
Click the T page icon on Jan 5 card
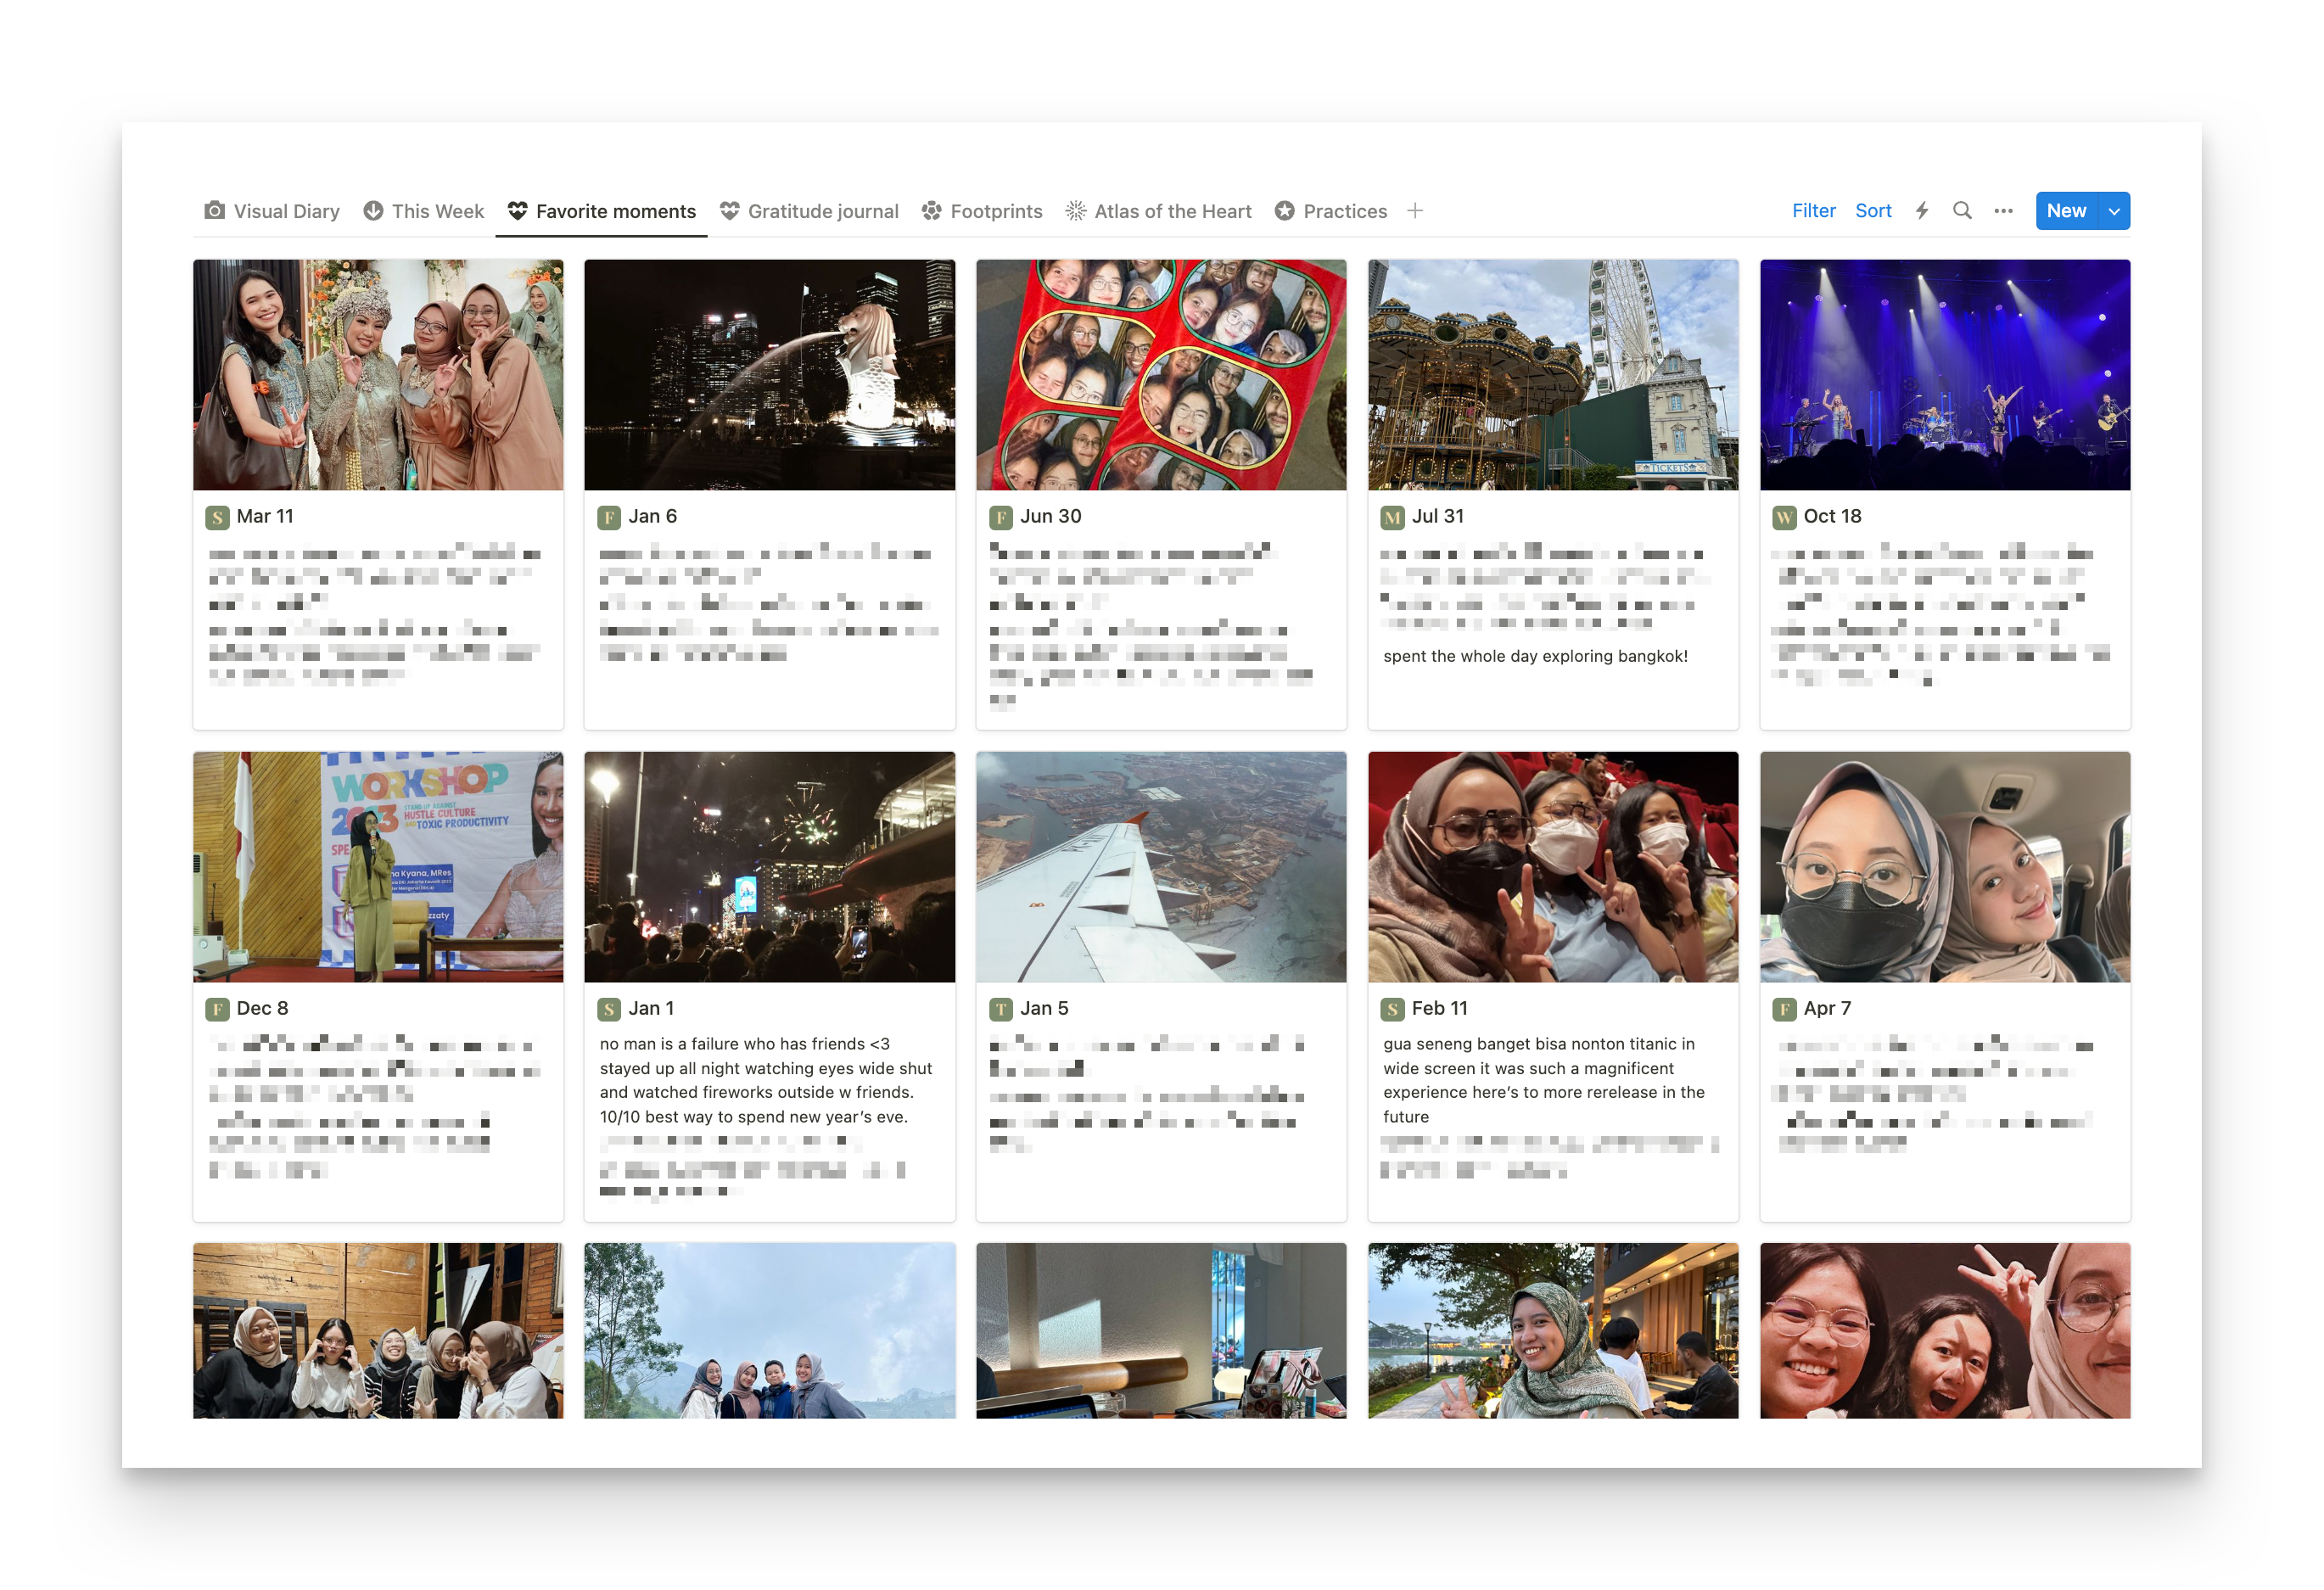1001,1009
